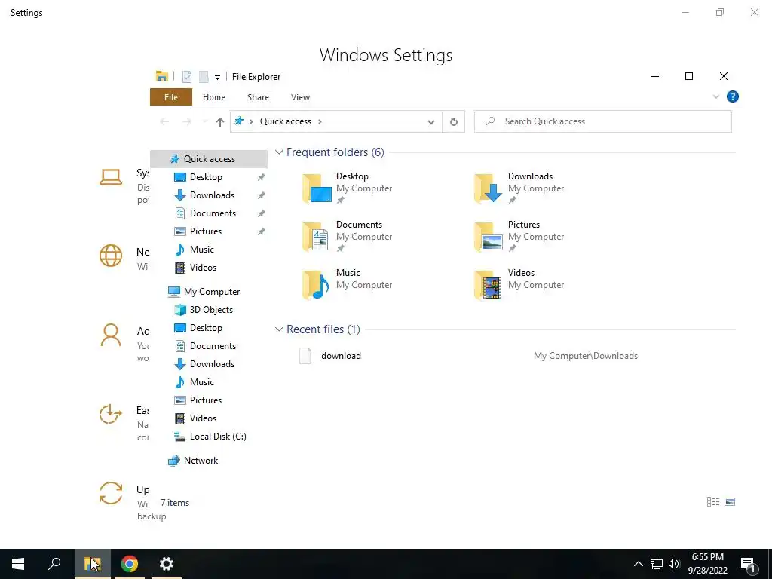
Task: Click the Properties quick access toolbar icon
Action: [187, 77]
